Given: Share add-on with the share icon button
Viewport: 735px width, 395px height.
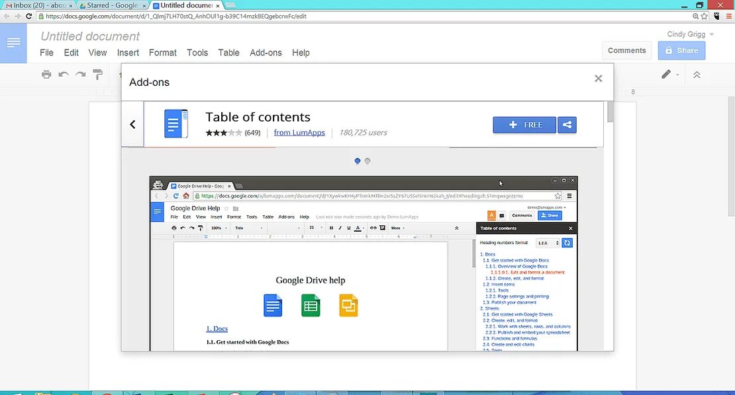Looking at the screenshot, I should (x=567, y=125).
